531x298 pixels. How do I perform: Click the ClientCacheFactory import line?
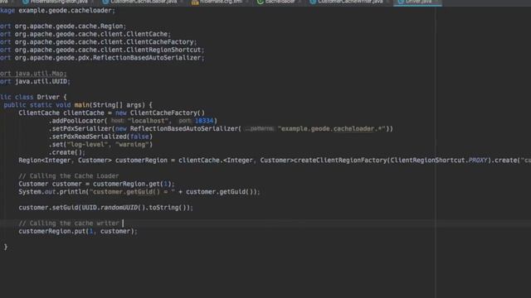coord(98,42)
